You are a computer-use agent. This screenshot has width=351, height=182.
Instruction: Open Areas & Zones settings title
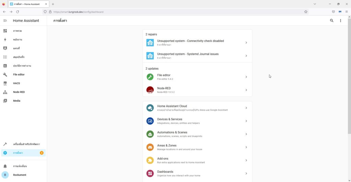tap(167, 145)
